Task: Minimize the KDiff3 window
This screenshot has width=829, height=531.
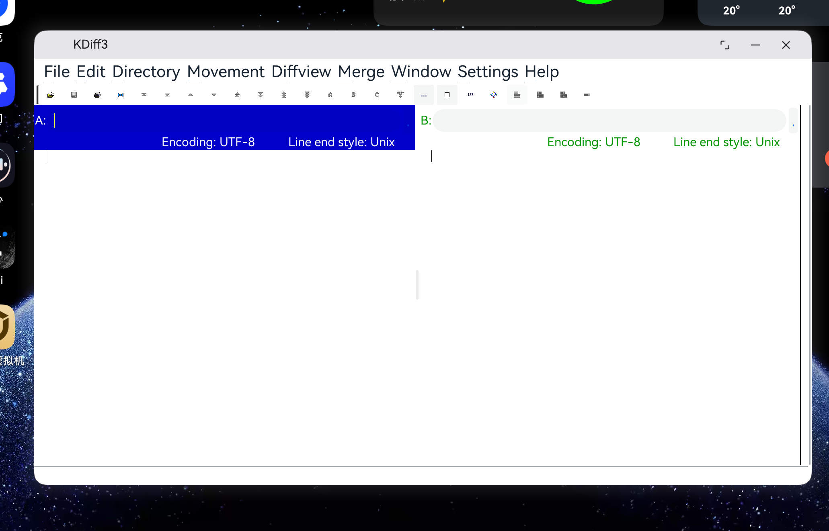Action: [755, 45]
